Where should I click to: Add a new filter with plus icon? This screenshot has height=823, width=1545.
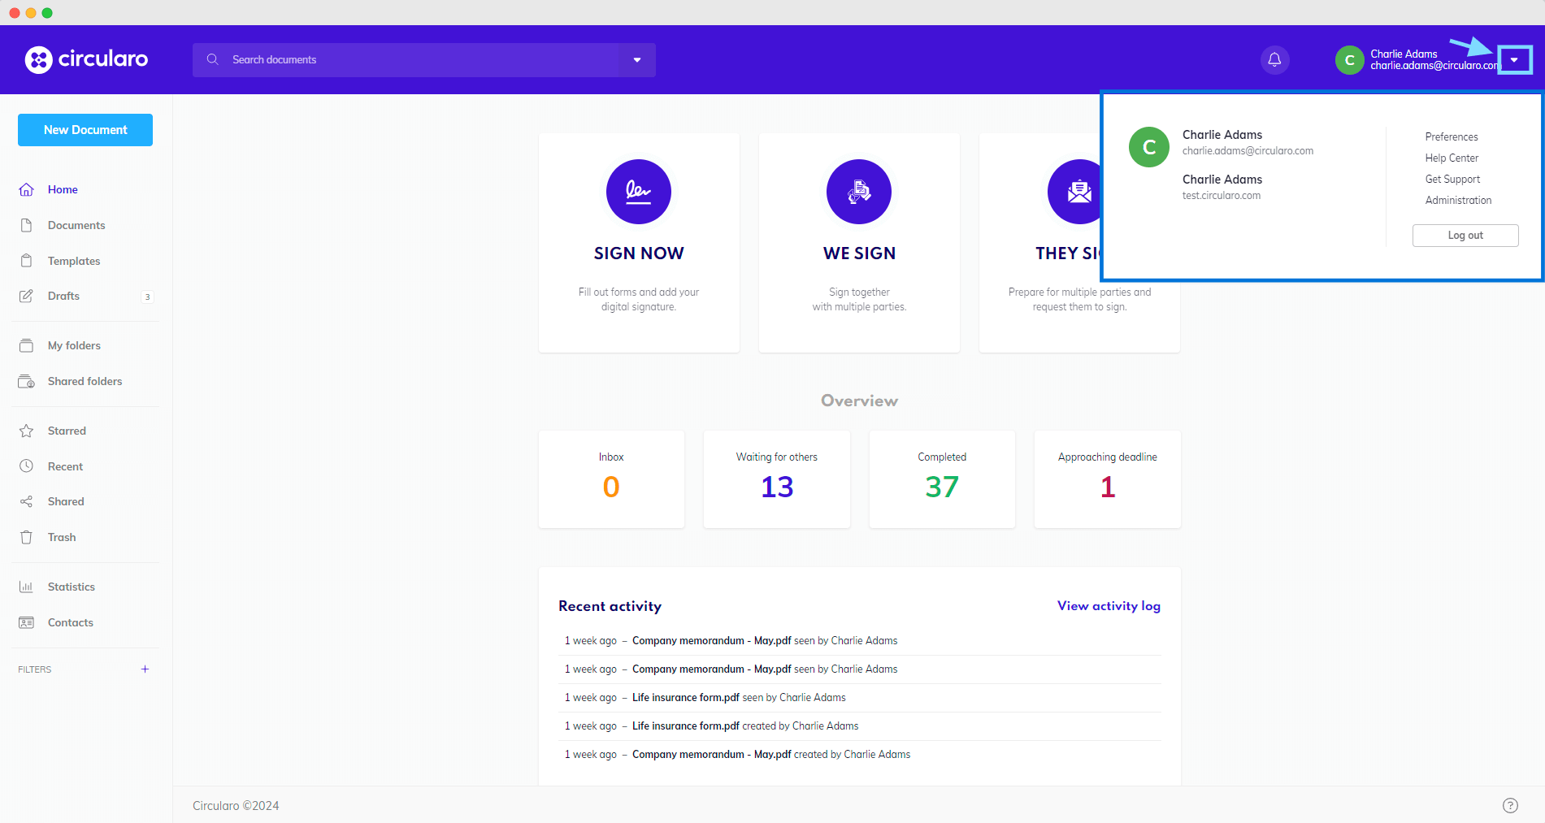point(145,669)
